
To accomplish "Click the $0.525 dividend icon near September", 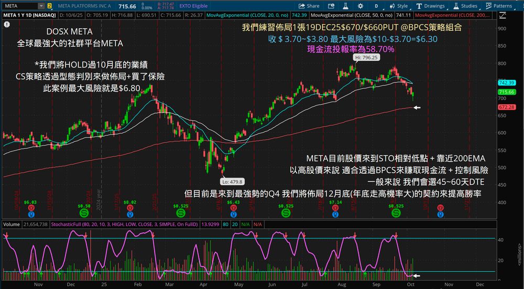I will [396, 213].
